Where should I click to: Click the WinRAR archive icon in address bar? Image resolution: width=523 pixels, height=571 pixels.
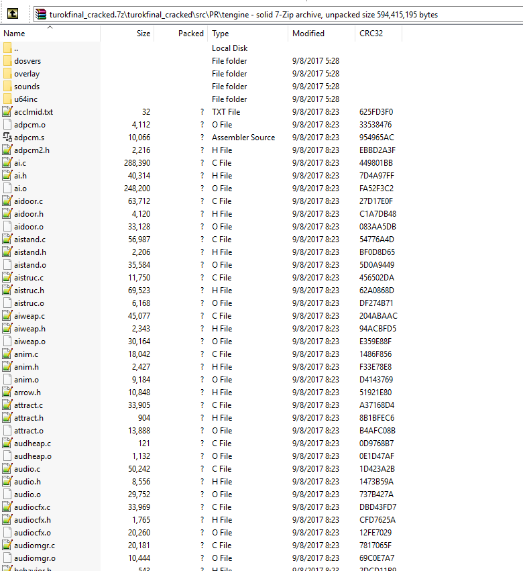pos(41,14)
